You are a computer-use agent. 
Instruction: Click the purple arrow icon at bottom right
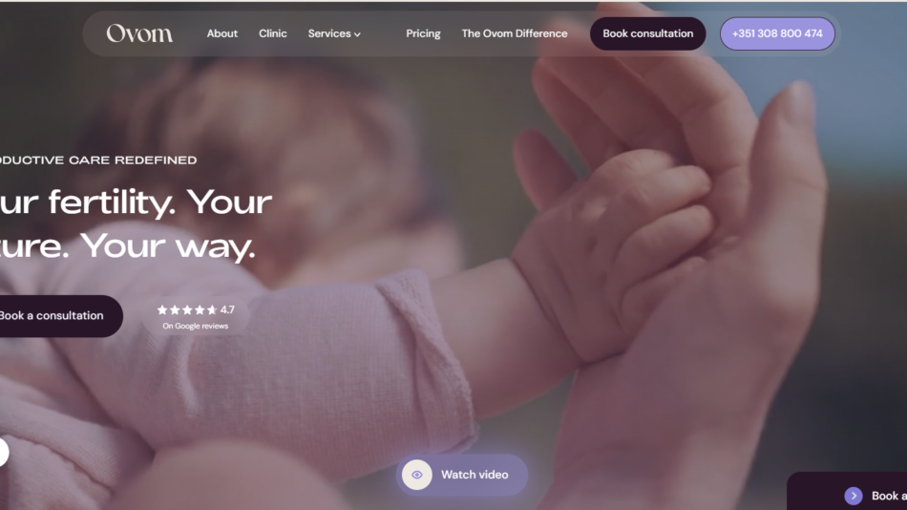pyautogui.click(x=854, y=496)
